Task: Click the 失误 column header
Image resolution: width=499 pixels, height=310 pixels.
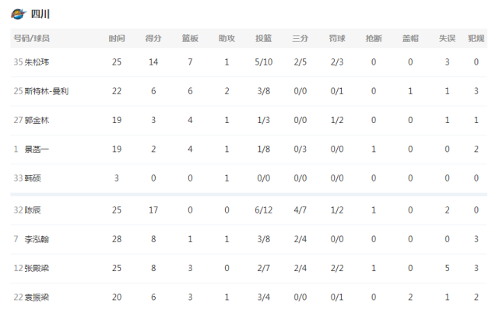Action: tap(447, 38)
